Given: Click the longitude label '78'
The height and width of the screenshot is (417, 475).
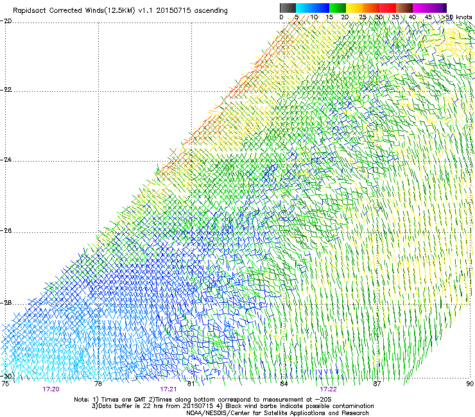Looking at the screenshot, I should [98, 384].
